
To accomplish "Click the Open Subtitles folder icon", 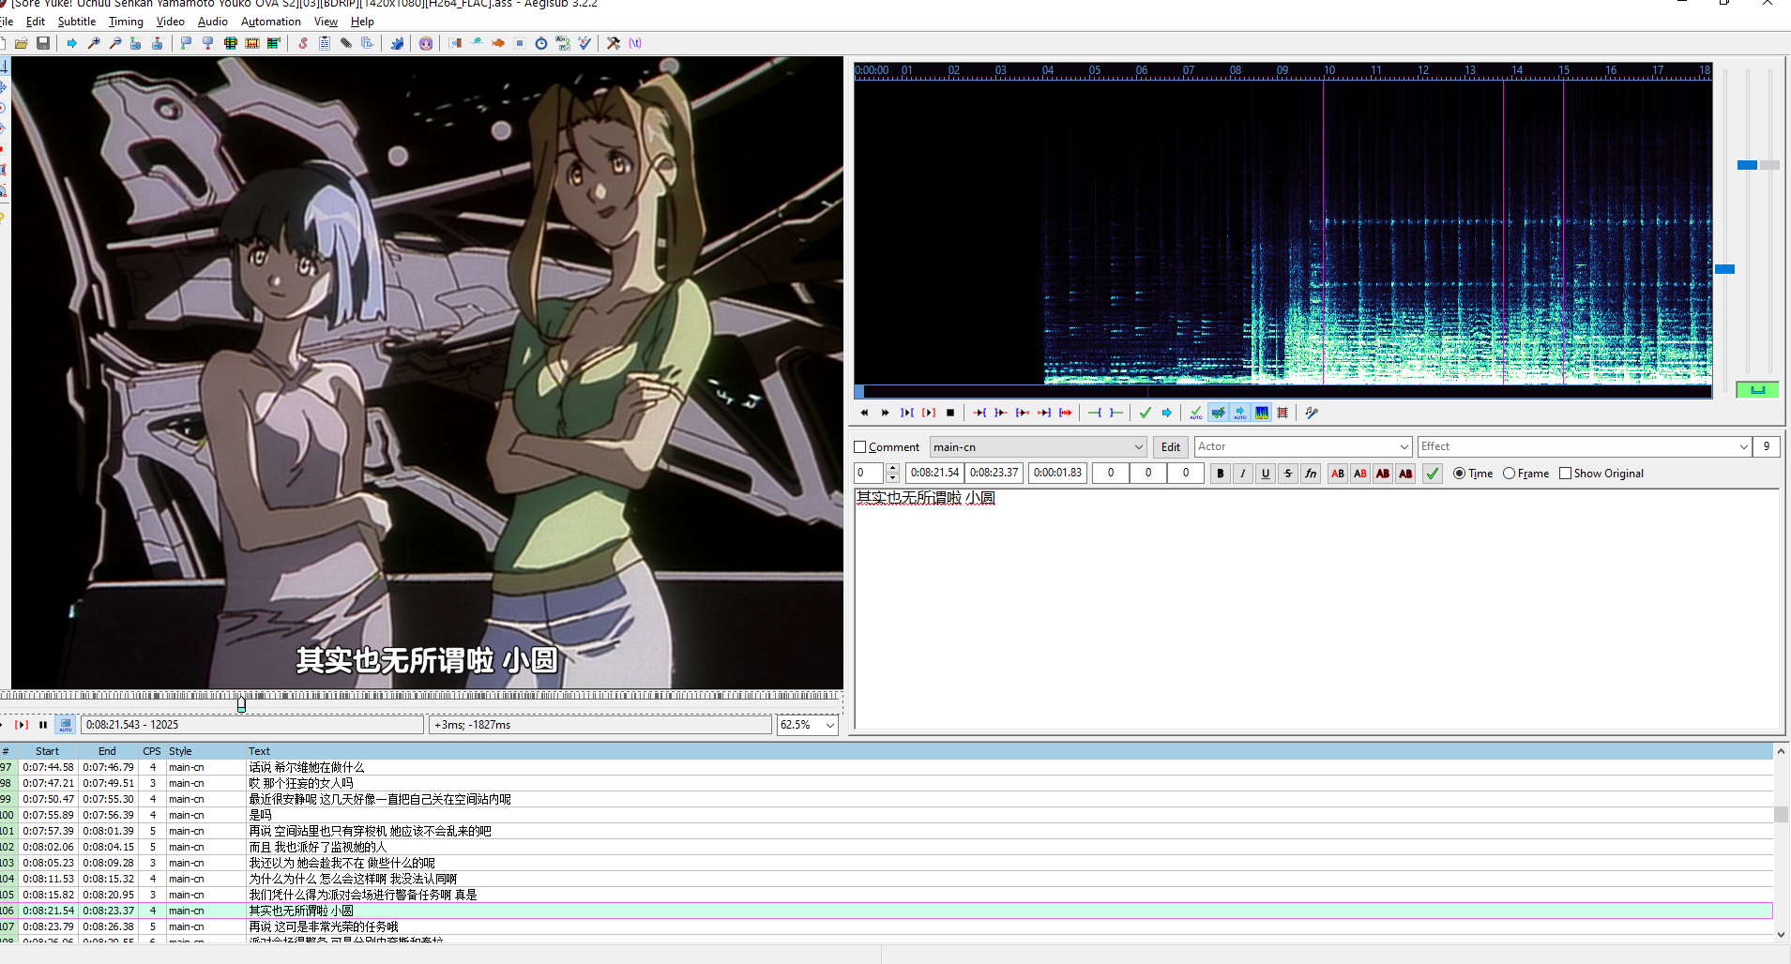I will [x=22, y=43].
